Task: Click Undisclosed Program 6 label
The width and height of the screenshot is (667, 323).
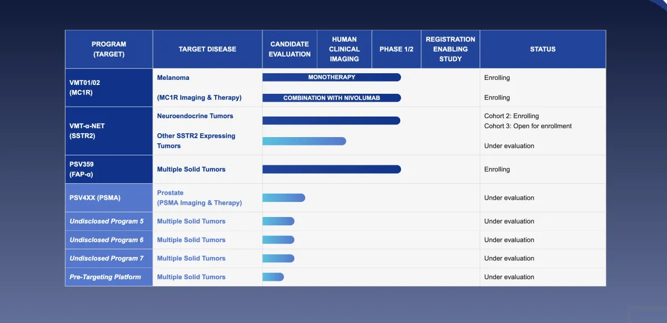Action: tap(107, 240)
